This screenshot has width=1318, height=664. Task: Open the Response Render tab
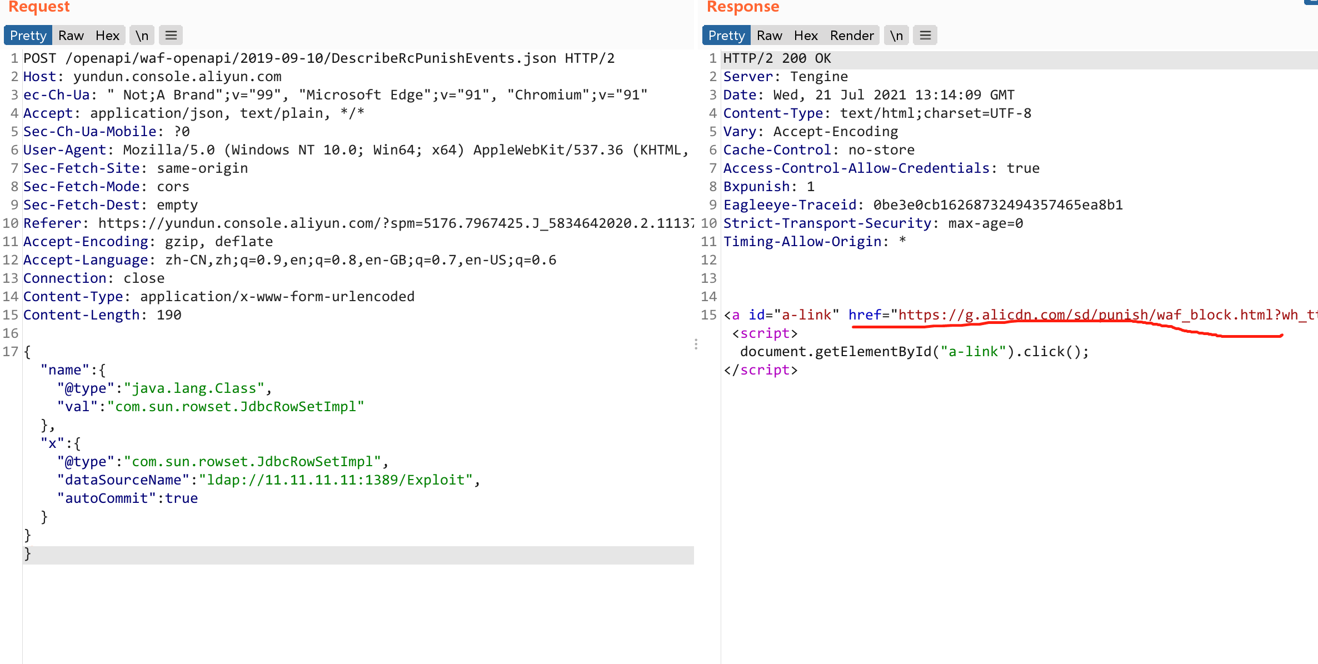[x=852, y=36]
